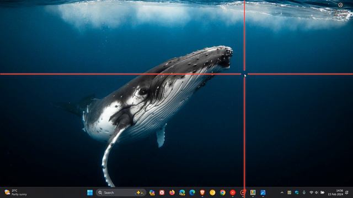Viewport: 353px width, 198px height.
Task: Open the last blue app icon in taskbar
Action: coord(263,193)
